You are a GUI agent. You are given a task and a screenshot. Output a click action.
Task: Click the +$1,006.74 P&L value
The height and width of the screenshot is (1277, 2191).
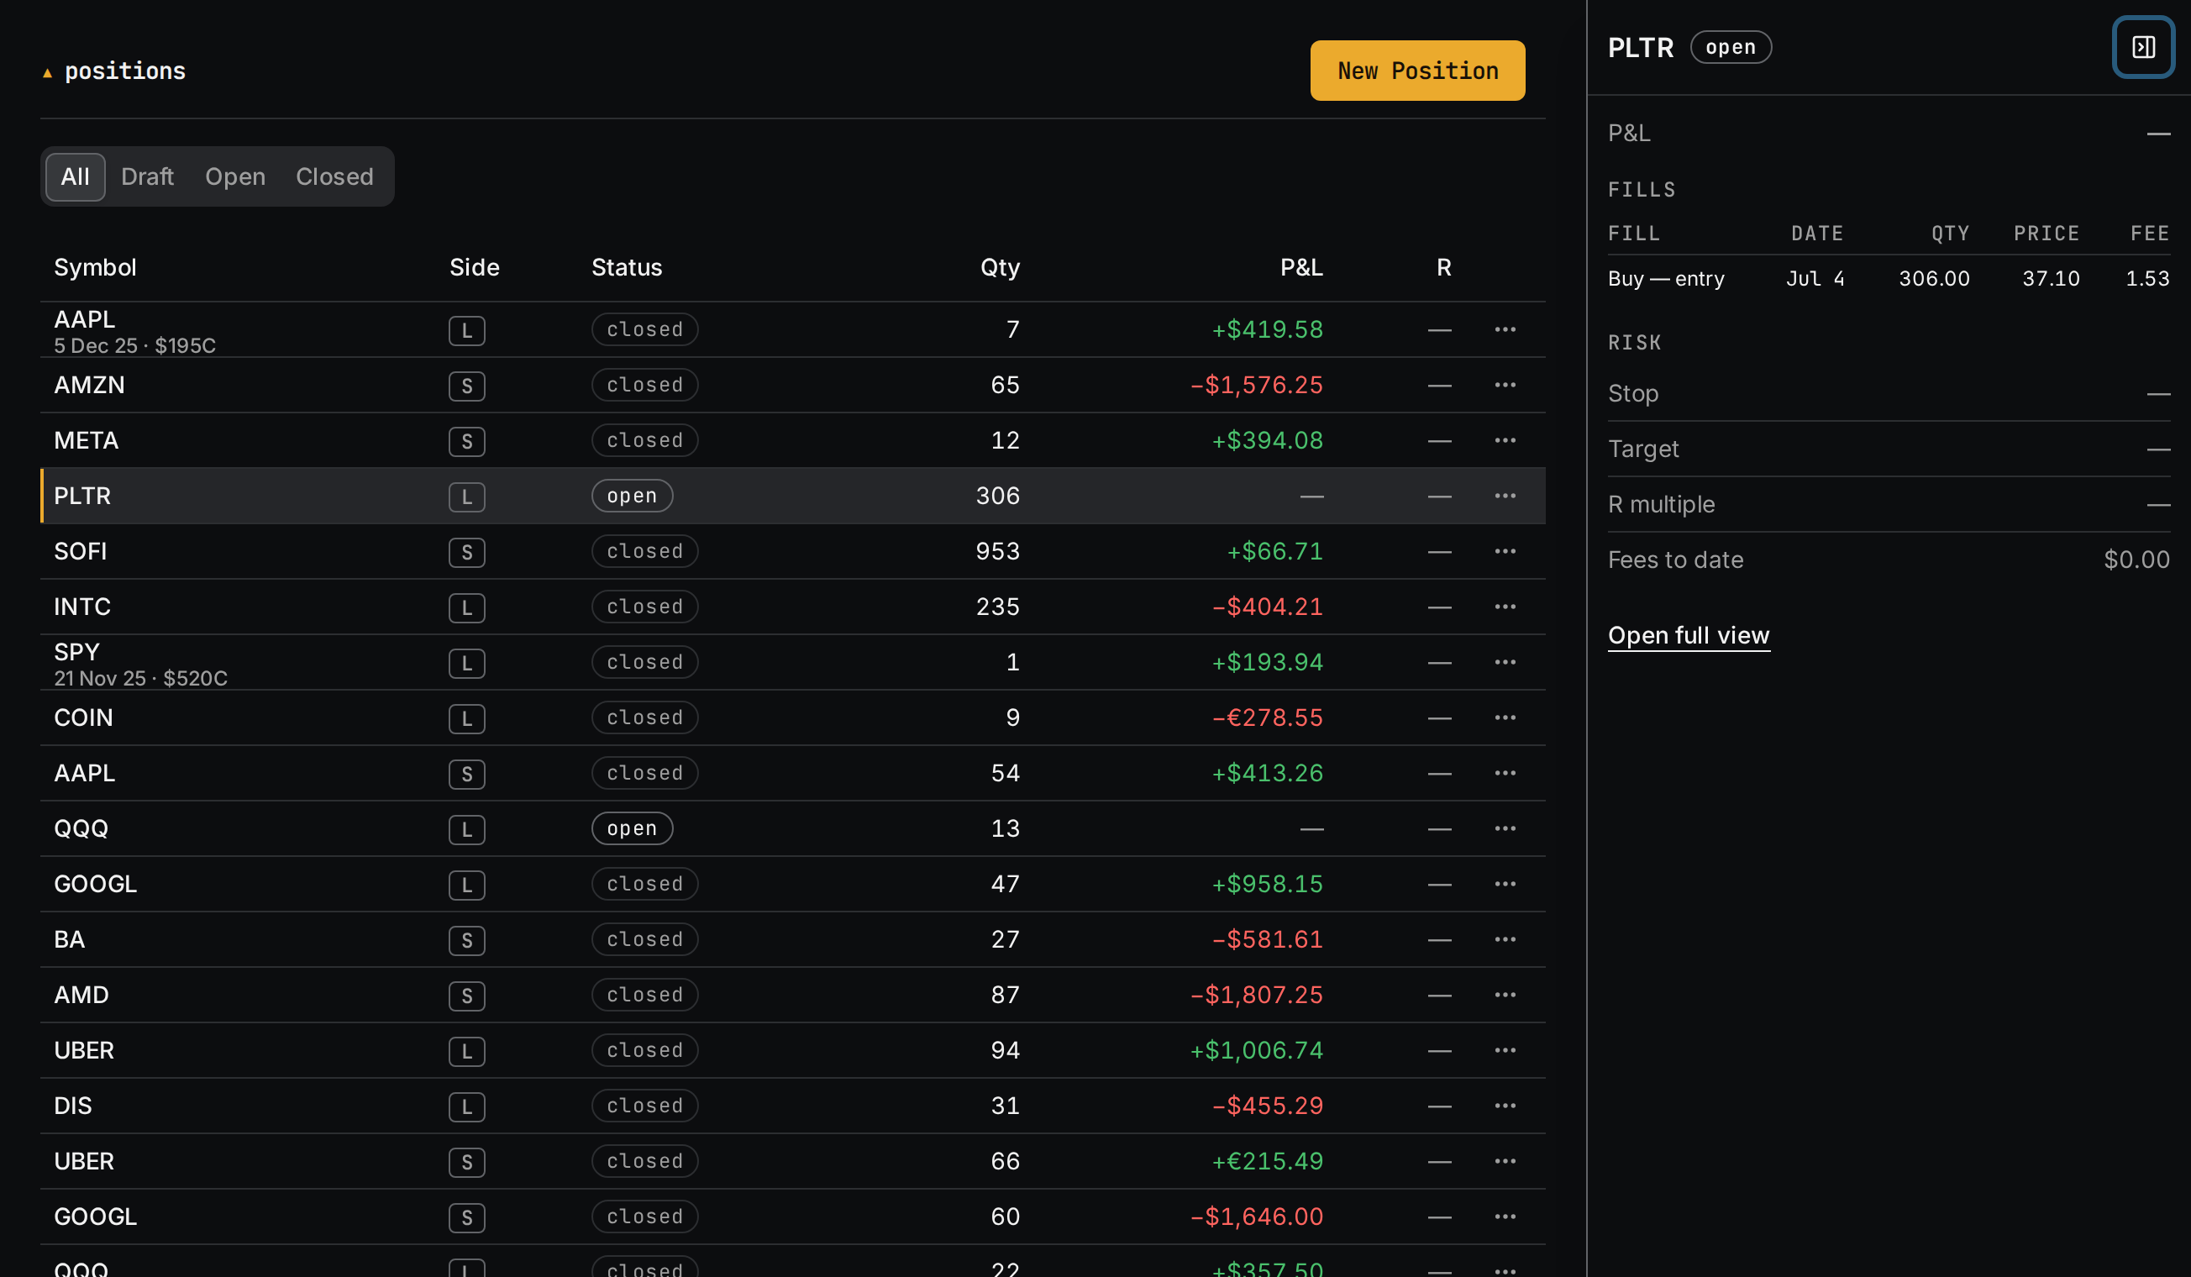point(1256,1050)
